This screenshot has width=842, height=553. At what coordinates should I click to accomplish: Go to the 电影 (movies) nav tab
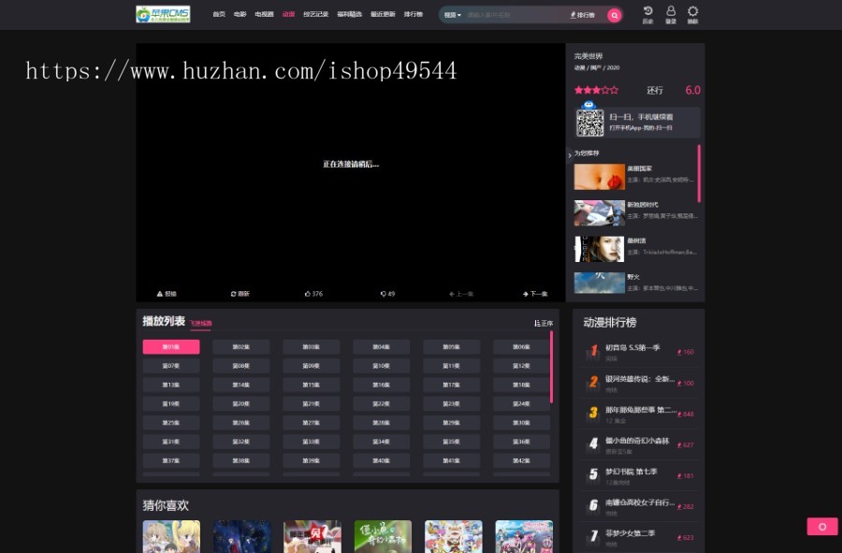point(240,15)
